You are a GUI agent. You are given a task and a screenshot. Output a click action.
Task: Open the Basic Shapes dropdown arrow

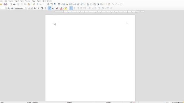pyautogui.click(x=119, y=4)
